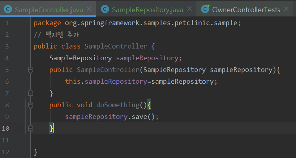Click 'SampleRepository' type on line 4

pos(81,58)
